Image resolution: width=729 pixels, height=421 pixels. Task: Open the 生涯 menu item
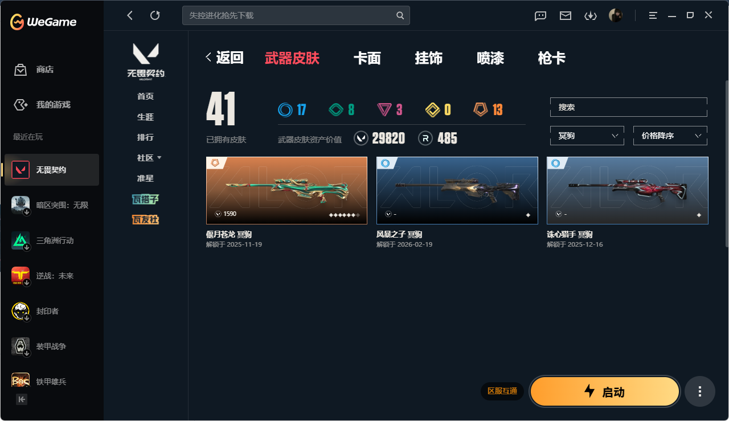[x=145, y=117]
